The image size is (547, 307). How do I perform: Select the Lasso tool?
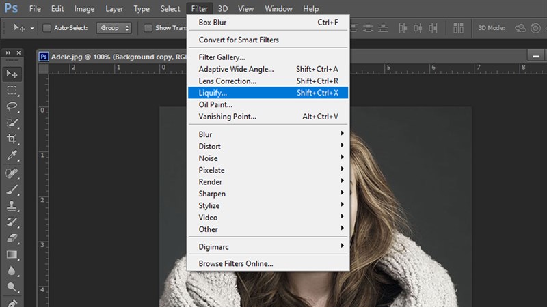pos(12,106)
